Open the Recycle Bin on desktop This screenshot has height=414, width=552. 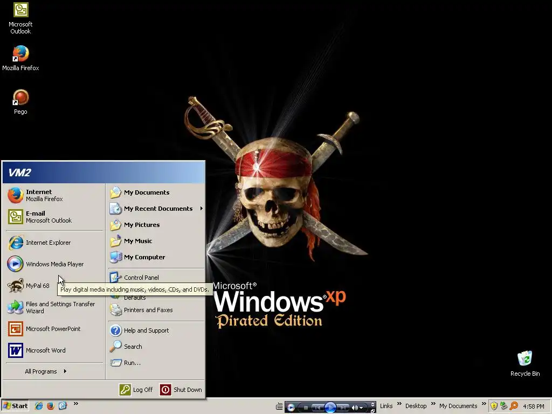tap(525, 364)
